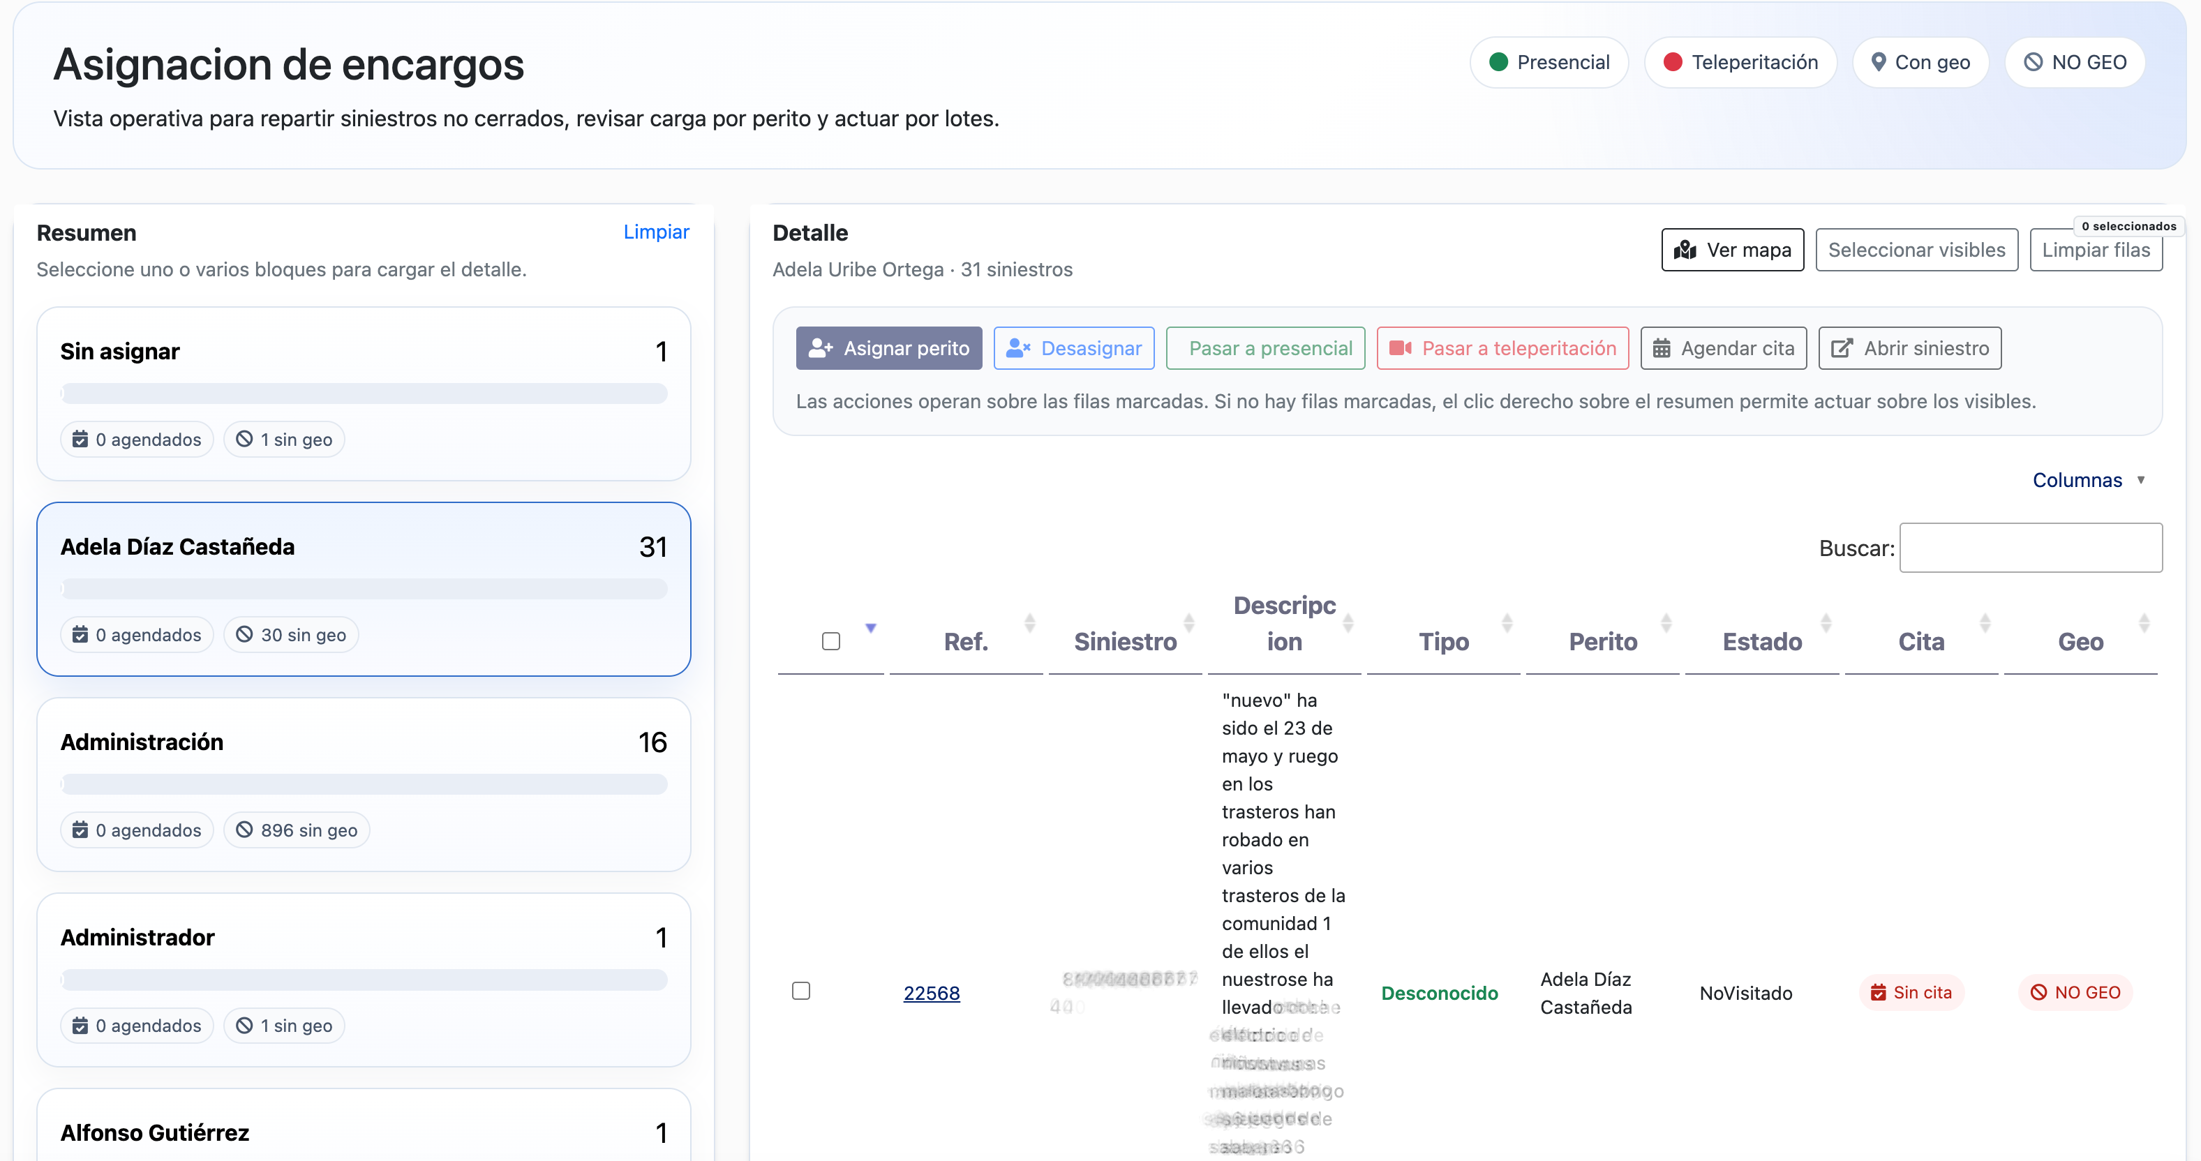
Task: Click the map icon in Ver mapa
Action: pos(1685,250)
